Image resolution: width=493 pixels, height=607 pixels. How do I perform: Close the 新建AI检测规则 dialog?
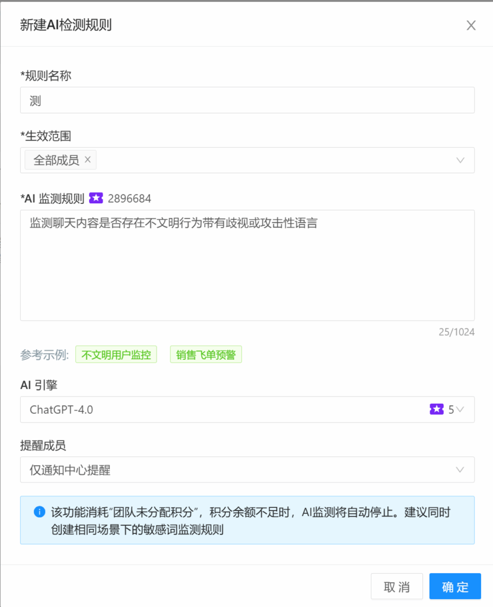(471, 25)
